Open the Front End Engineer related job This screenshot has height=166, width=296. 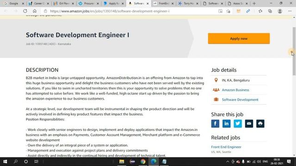(226, 147)
